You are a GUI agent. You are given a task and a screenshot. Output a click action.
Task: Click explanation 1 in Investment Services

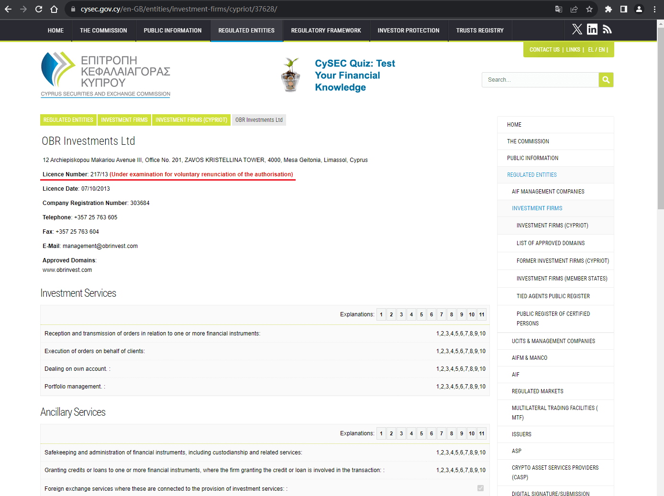point(381,314)
